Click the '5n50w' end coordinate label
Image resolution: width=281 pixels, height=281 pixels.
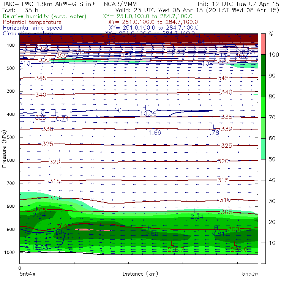[250, 274]
